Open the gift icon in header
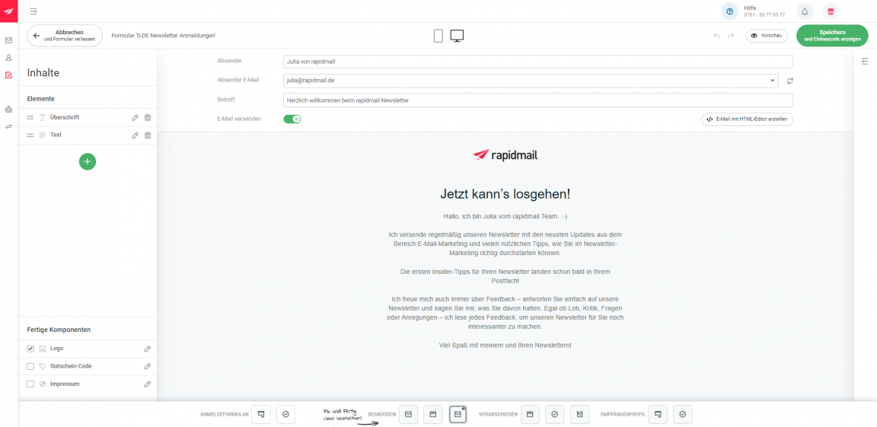This screenshot has width=877, height=427. 831,11
